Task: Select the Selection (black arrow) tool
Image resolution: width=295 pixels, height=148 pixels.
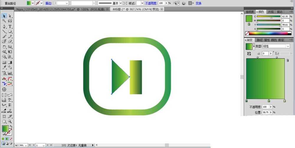Action: click(4, 16)
